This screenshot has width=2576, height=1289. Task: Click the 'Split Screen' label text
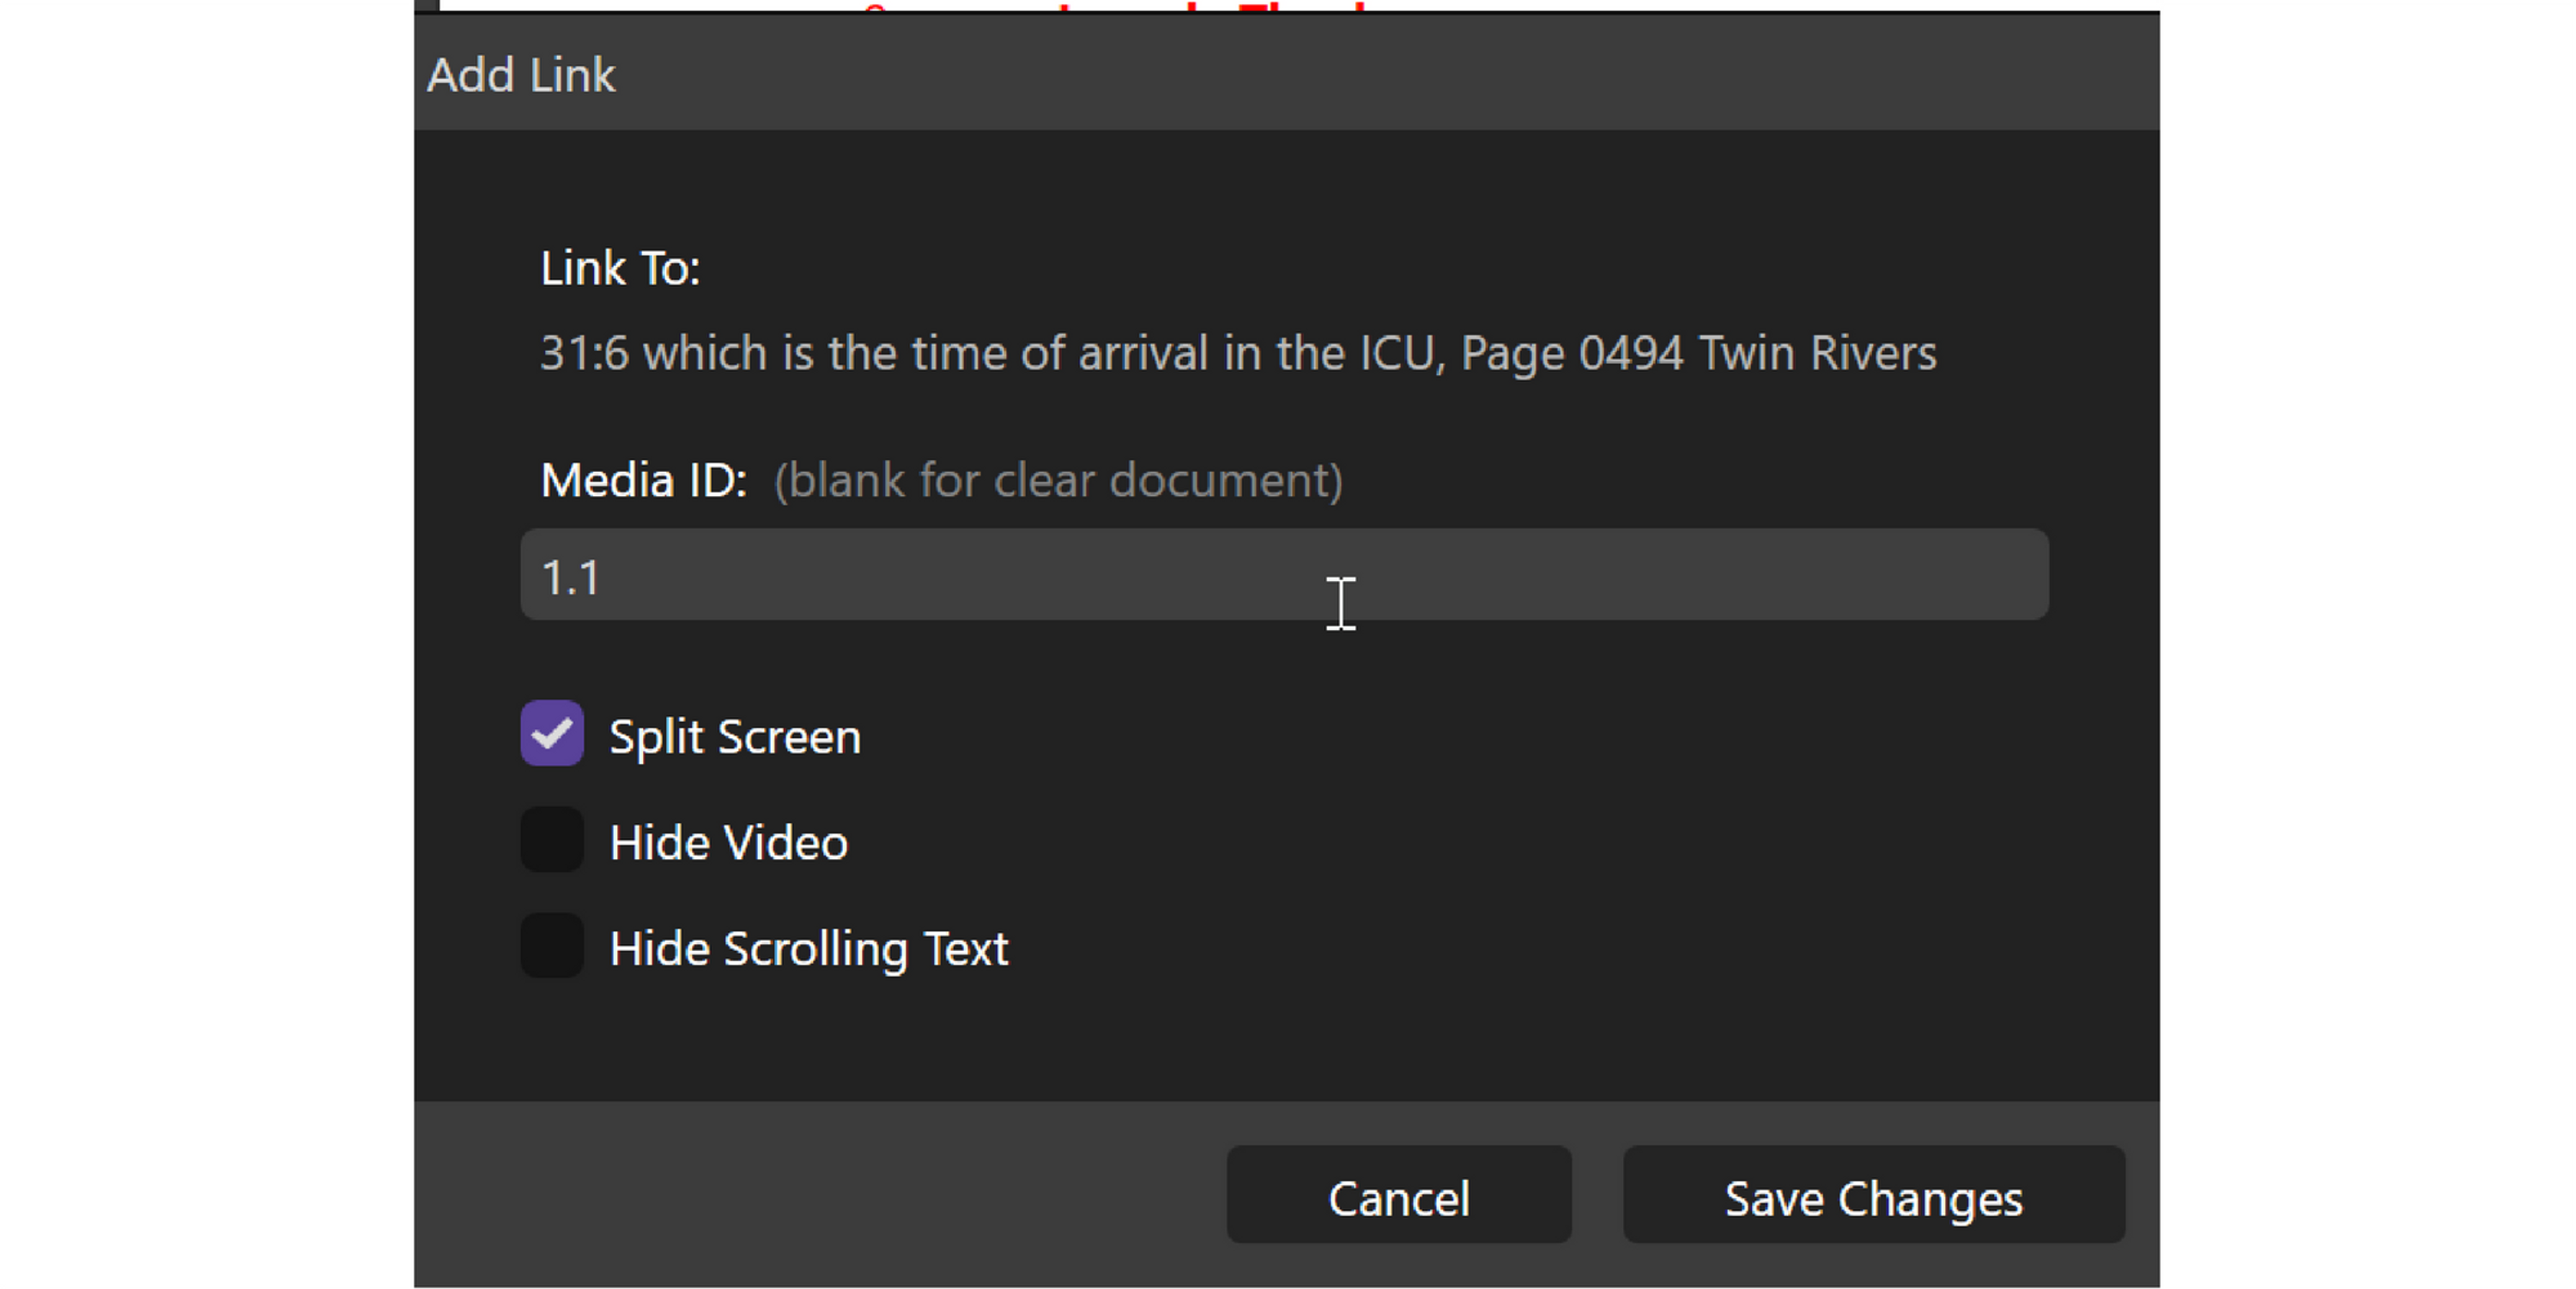click(x=735, y=737)
